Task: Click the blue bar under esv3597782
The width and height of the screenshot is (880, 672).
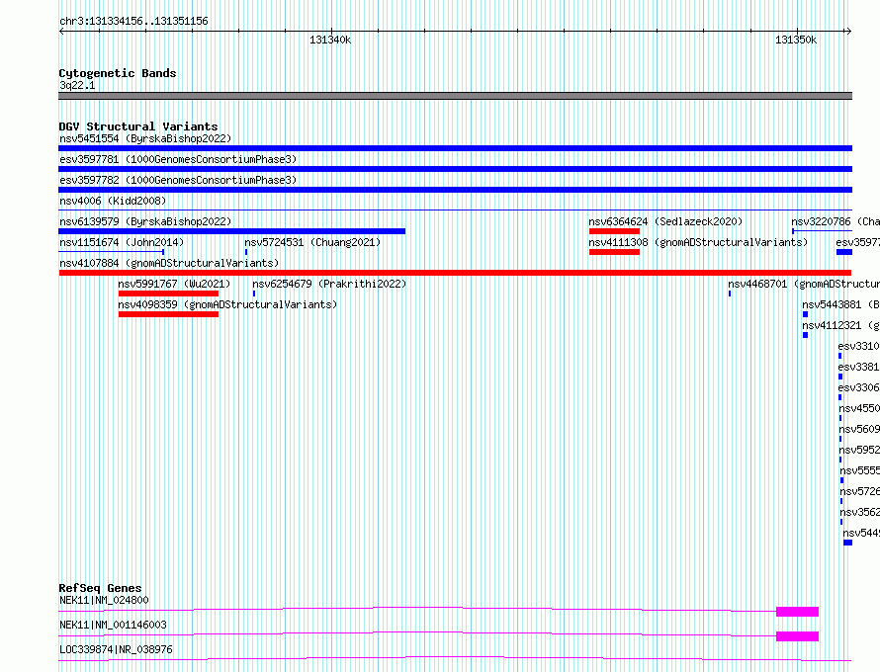Action: 455,190
